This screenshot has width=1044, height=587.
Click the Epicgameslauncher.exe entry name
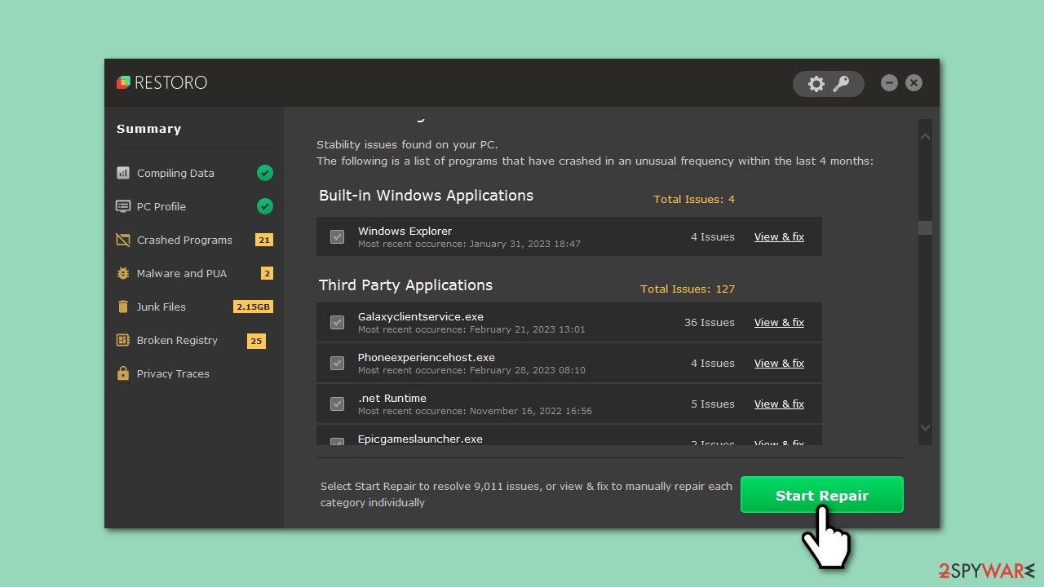[420, 439]
